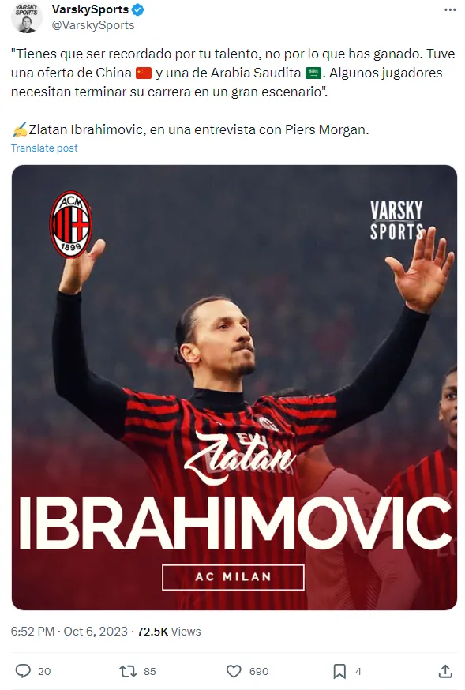Open the share post icon
The image size is (465, 690).
coord(445,671)
